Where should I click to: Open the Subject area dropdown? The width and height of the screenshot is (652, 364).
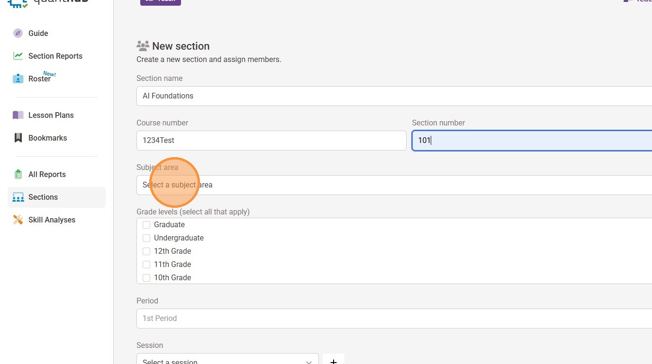click(393, 185)
